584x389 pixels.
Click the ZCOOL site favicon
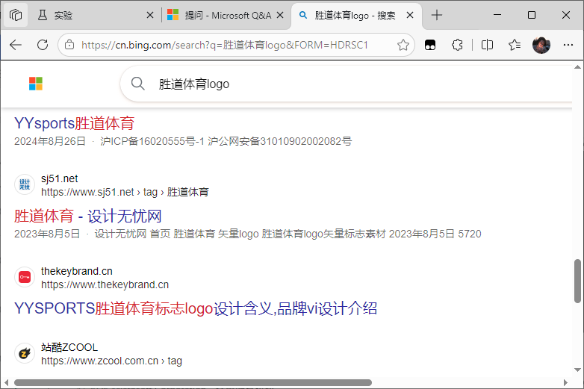(x=25, y=353)
